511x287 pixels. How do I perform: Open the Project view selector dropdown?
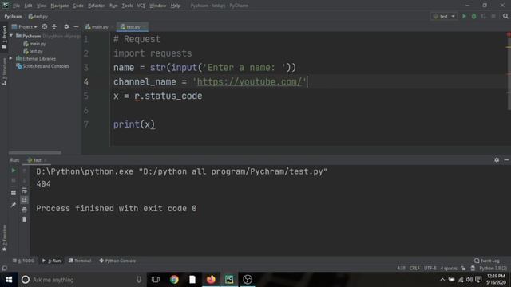[25, 26]
